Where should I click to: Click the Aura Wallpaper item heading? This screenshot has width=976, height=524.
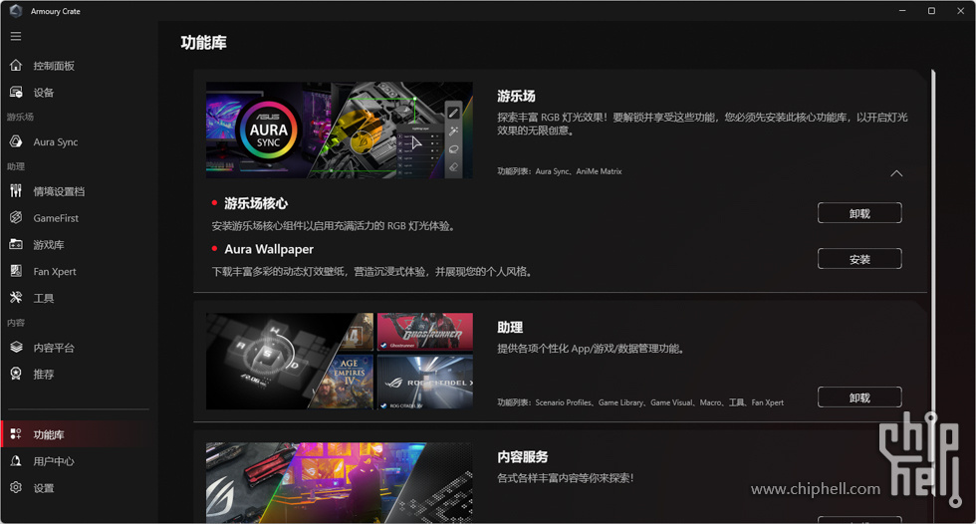pos(269,249)
